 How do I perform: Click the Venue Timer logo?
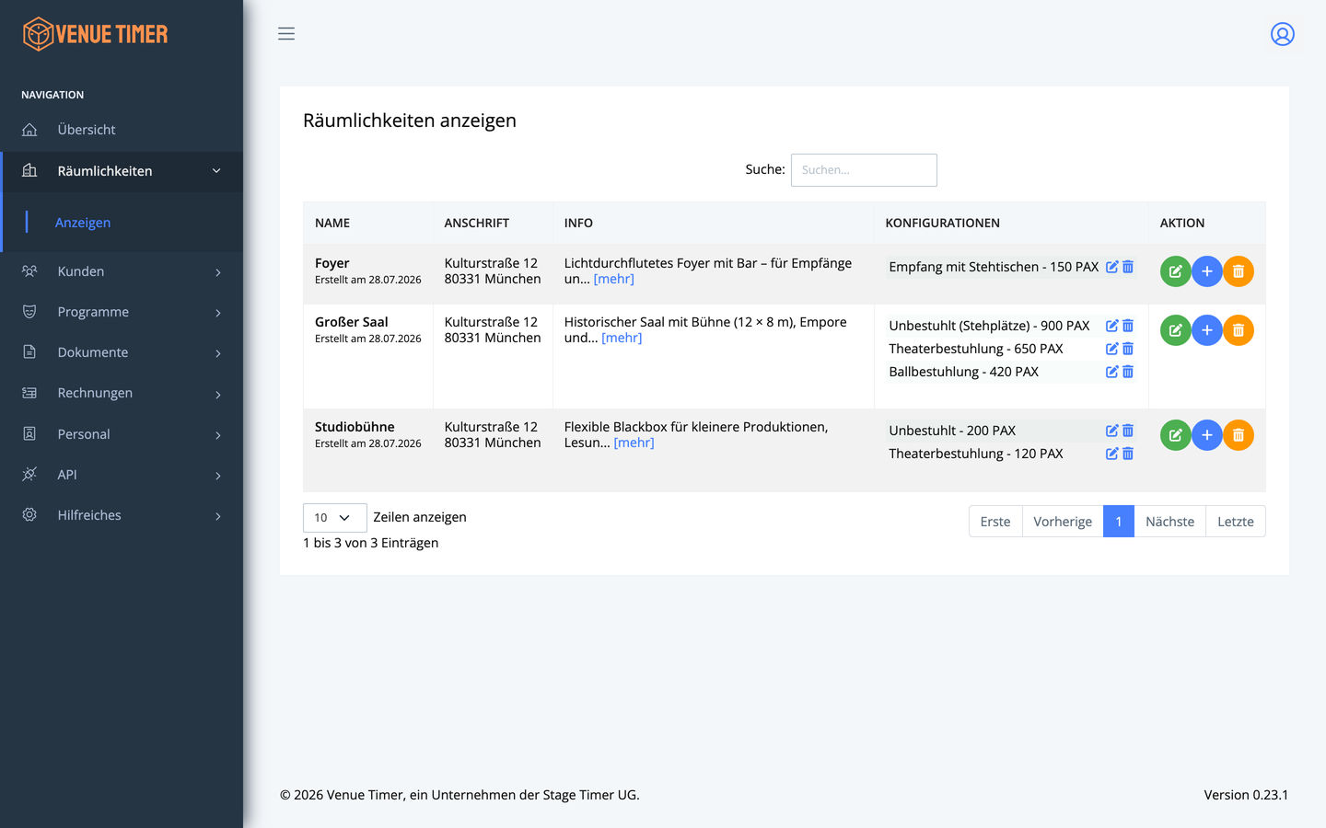(x=96, y=34)
